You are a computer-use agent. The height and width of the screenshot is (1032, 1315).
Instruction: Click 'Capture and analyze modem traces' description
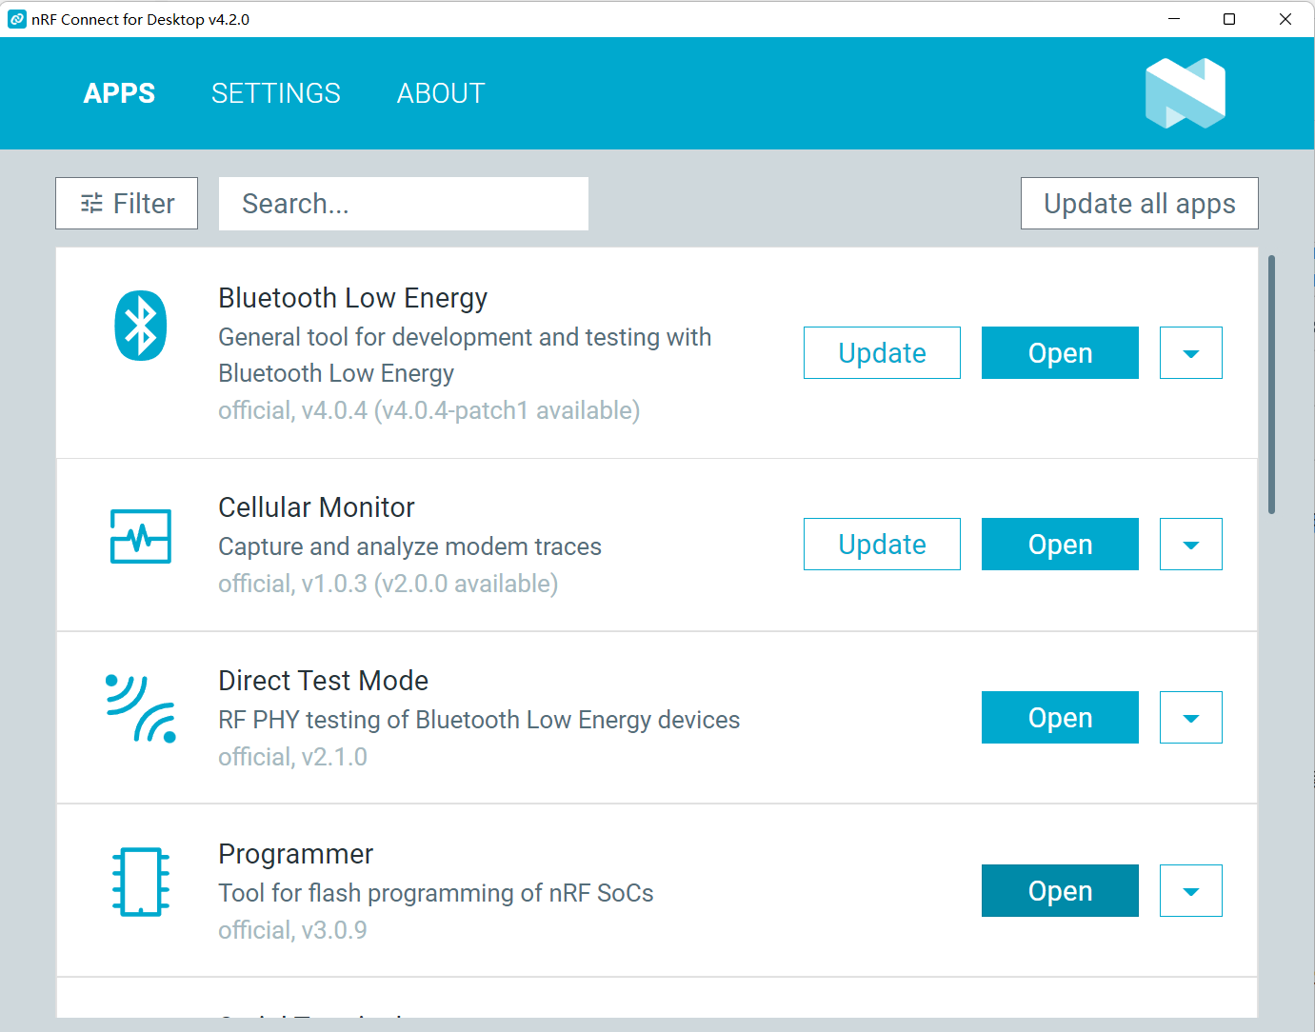(409, 546)
